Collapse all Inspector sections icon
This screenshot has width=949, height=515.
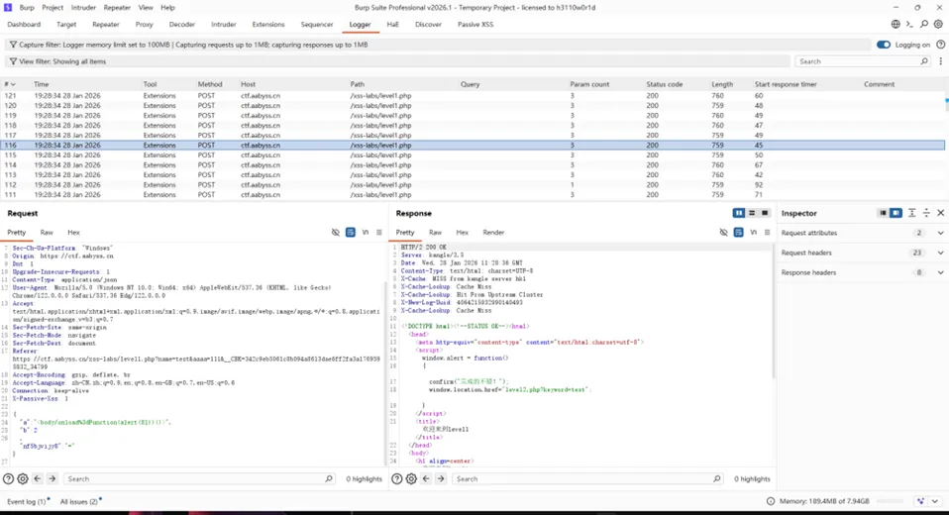tap(926, 213)
